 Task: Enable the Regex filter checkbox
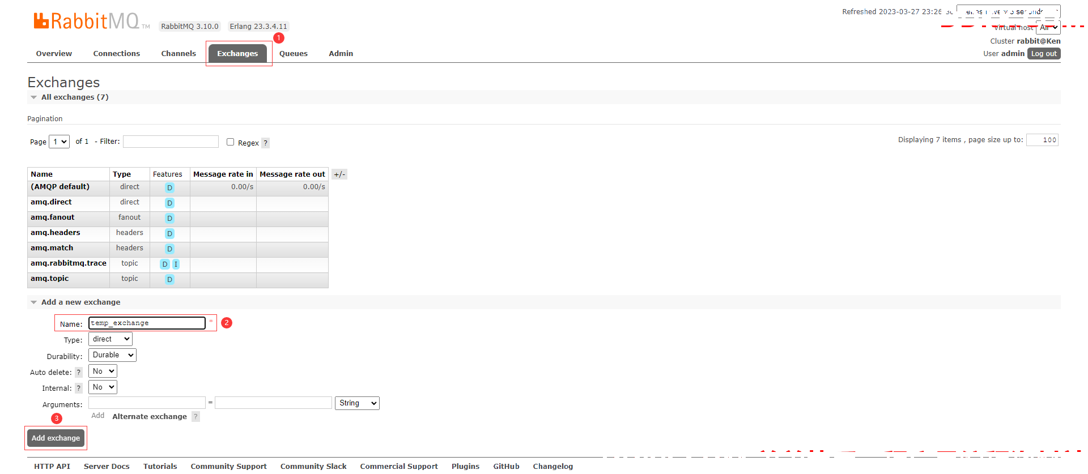[x=230, y=142]
